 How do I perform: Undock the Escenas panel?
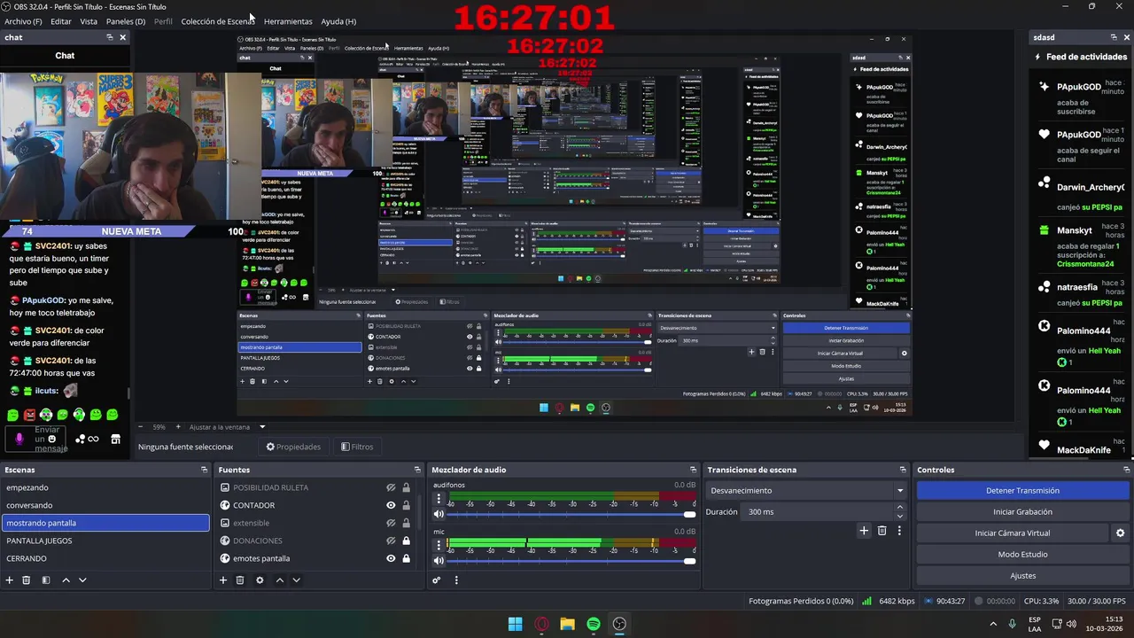204,470
